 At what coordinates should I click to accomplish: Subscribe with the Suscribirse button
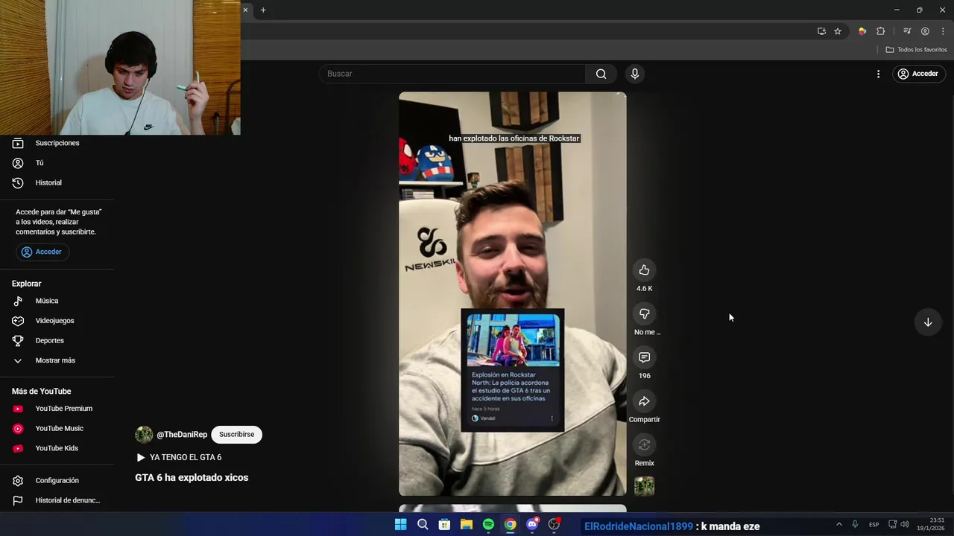tap(236, 435)
